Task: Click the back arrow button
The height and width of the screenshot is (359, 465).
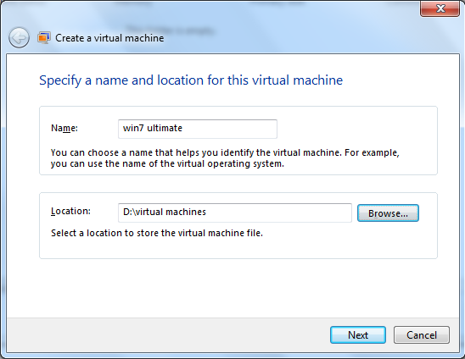Action: point(19,38)
